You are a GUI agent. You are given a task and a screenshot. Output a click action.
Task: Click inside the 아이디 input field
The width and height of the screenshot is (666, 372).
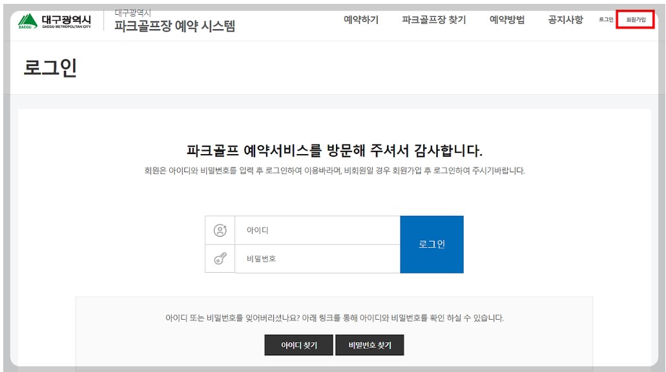coord(317,230)
